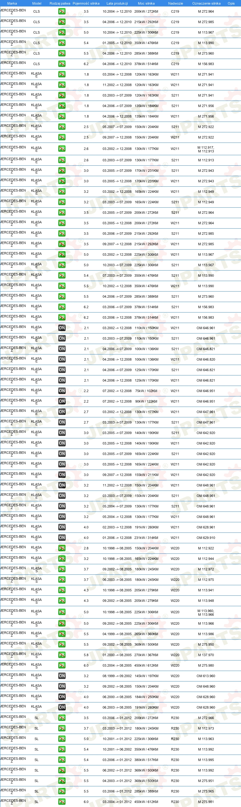The image size is (241, 807).
Task: Click the Opis column header
Action: [x=231, y=3]
